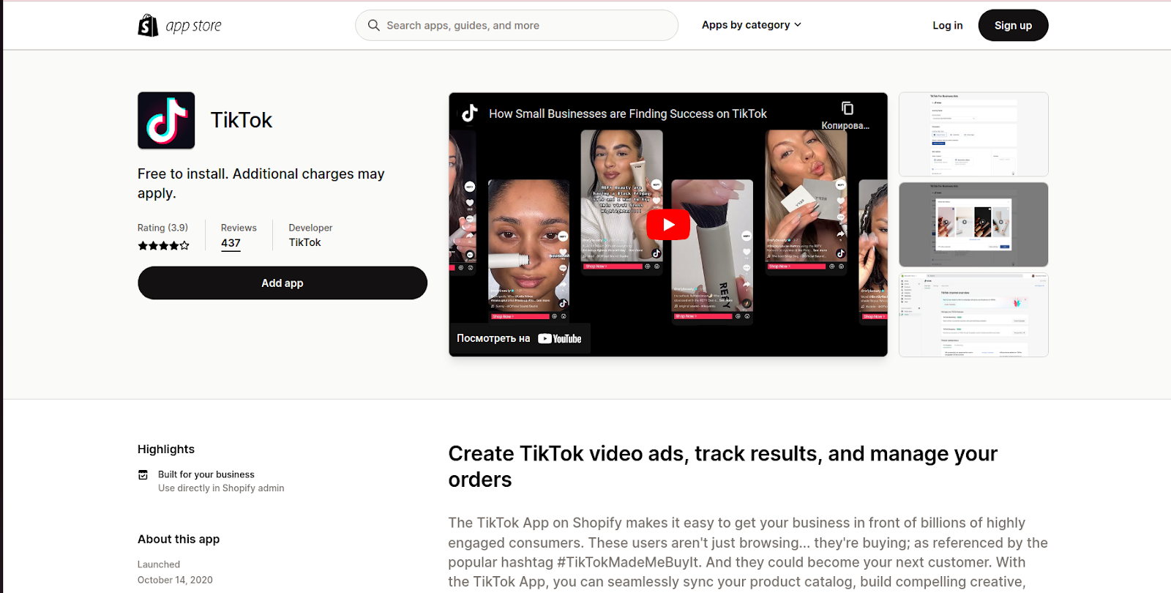This screenshot has width=1171, height=593.
Task: Click the copy link icon on the video
Action: click(847, 108)
